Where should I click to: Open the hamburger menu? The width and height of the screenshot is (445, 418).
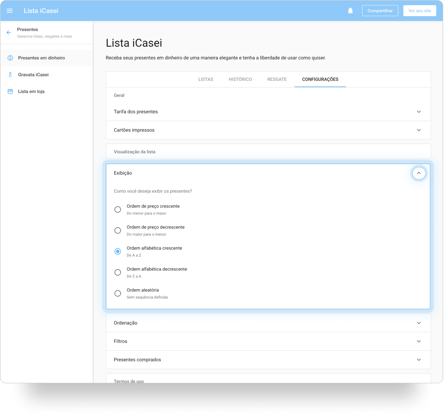click(10, 11)
